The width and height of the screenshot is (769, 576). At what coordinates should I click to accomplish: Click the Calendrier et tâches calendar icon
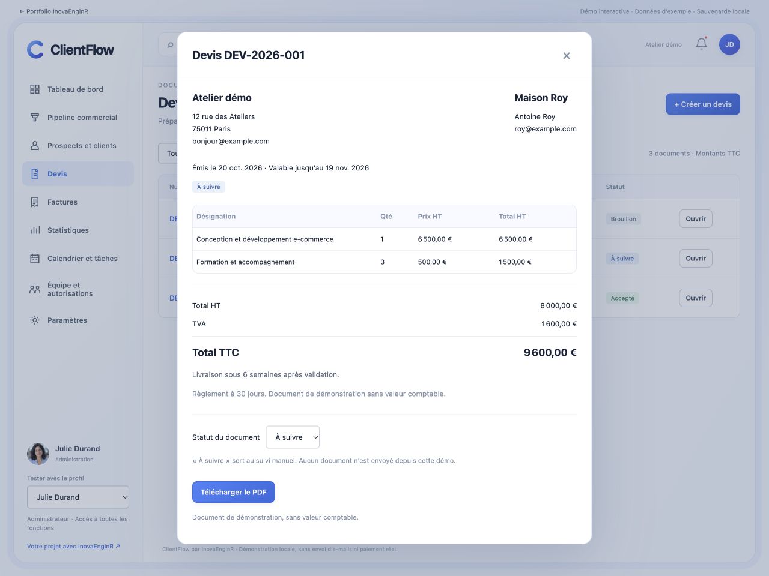[35, 259]
